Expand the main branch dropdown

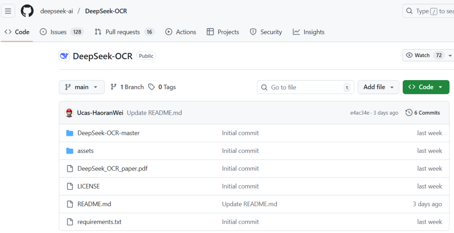coord(82,87)
